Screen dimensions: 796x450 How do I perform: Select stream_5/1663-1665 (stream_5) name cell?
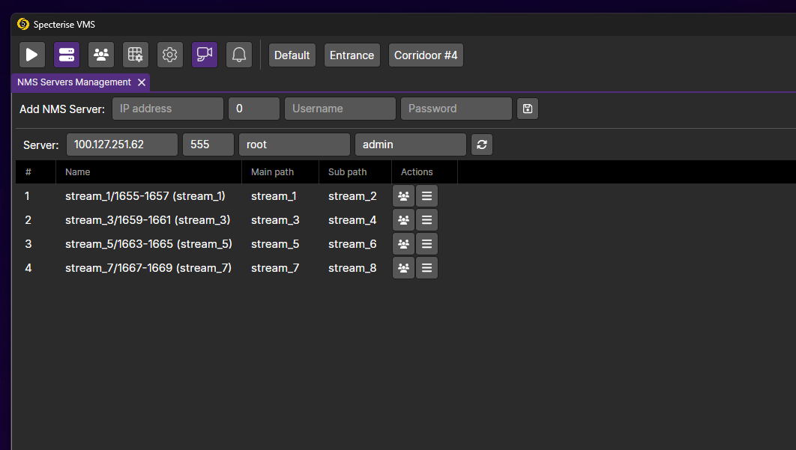click(x=148, y=243)
